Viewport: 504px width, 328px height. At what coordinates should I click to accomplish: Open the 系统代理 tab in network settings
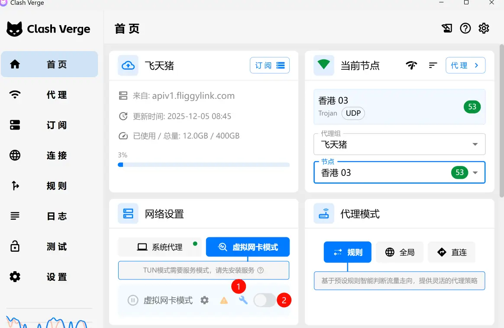point(160,247)
